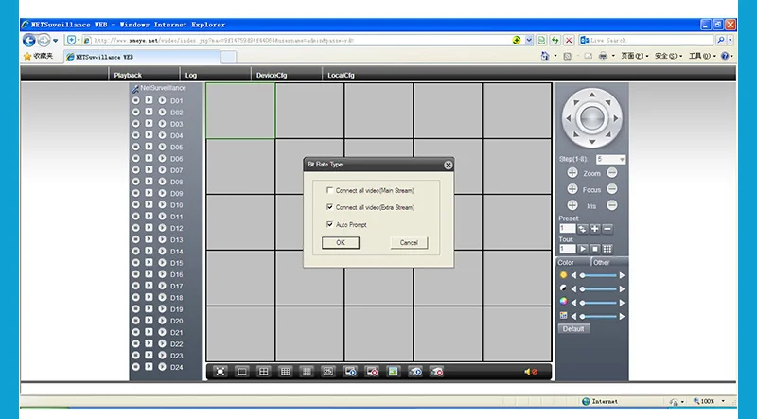The height and width of the screenshot is (419, 757).
Task: Click the Default color button
Action: [x=572, y=329]
